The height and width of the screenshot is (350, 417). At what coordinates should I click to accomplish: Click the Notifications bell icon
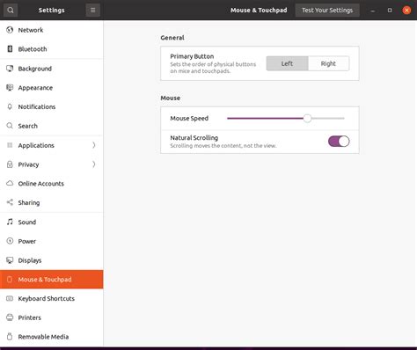(10, 106)
